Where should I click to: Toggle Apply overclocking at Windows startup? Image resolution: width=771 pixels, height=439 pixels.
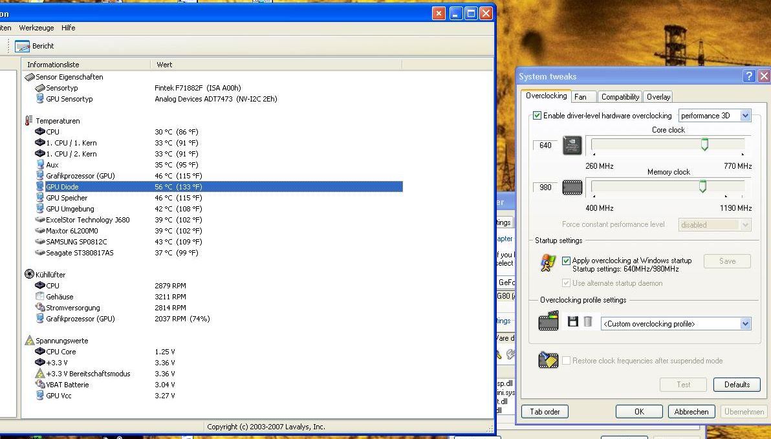566,261
